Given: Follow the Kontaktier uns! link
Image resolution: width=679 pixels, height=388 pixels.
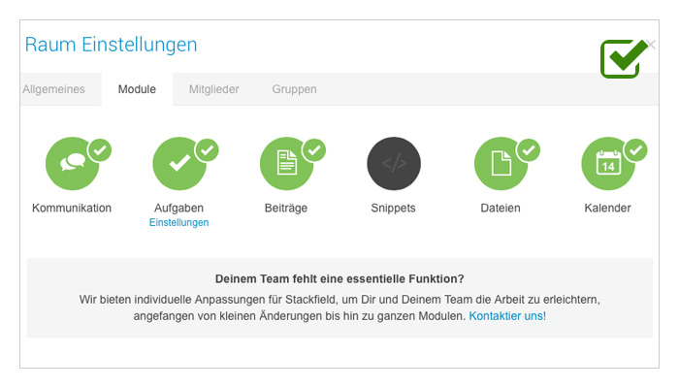Looking at the screenshot, I should pyautogui.click(x=507, y=316).
